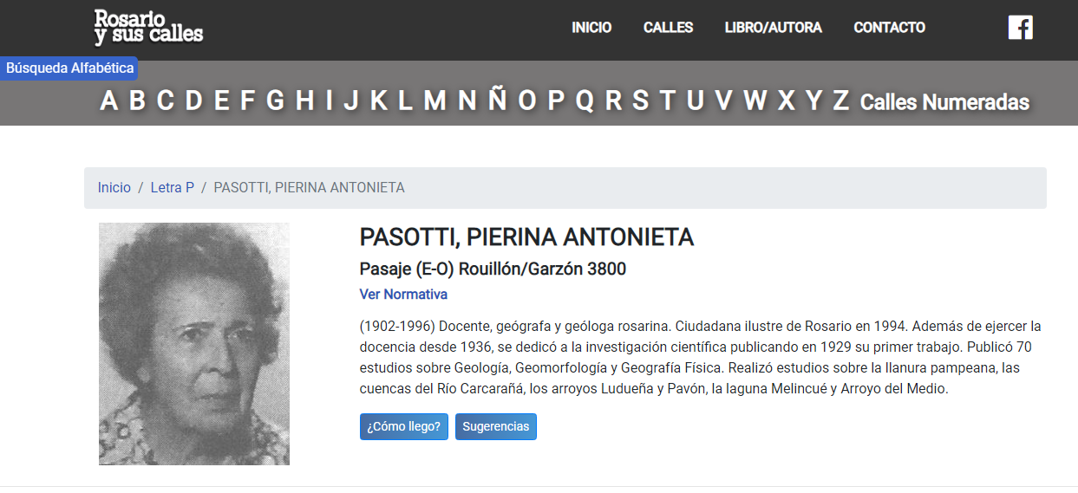Go back to Letra P breadcrumb
1078x493 pixels.
click(172, 188)
